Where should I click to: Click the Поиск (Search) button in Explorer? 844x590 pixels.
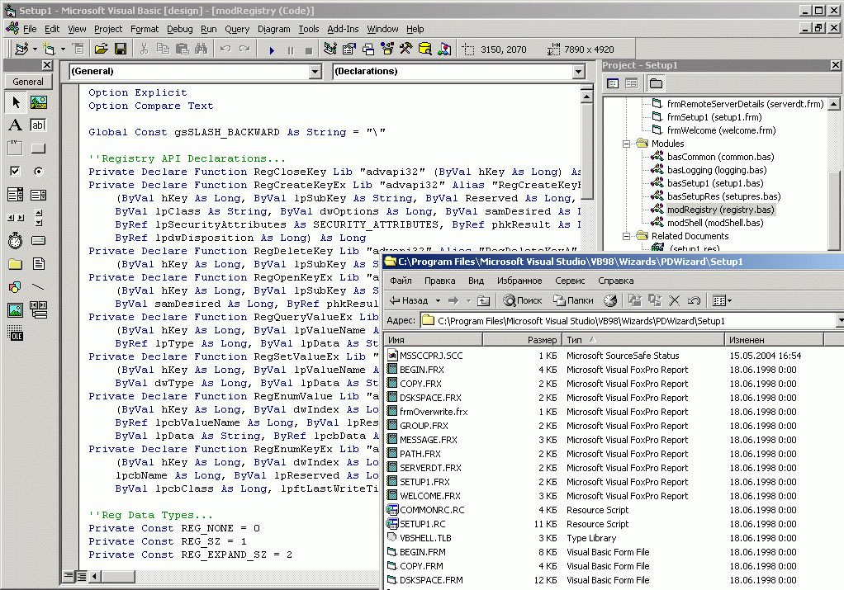click(x=524, y=301)
